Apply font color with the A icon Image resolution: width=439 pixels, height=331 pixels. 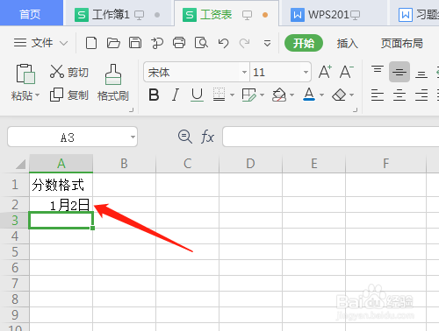tap(309, 95)
